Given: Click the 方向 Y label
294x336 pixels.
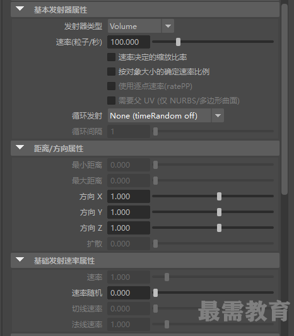Looking at the screenshot, I should (x=91, y=212).
